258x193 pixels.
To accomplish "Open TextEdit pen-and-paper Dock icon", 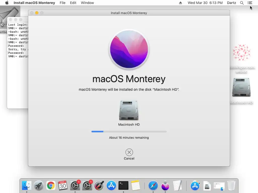I will (x=178, y=186).
